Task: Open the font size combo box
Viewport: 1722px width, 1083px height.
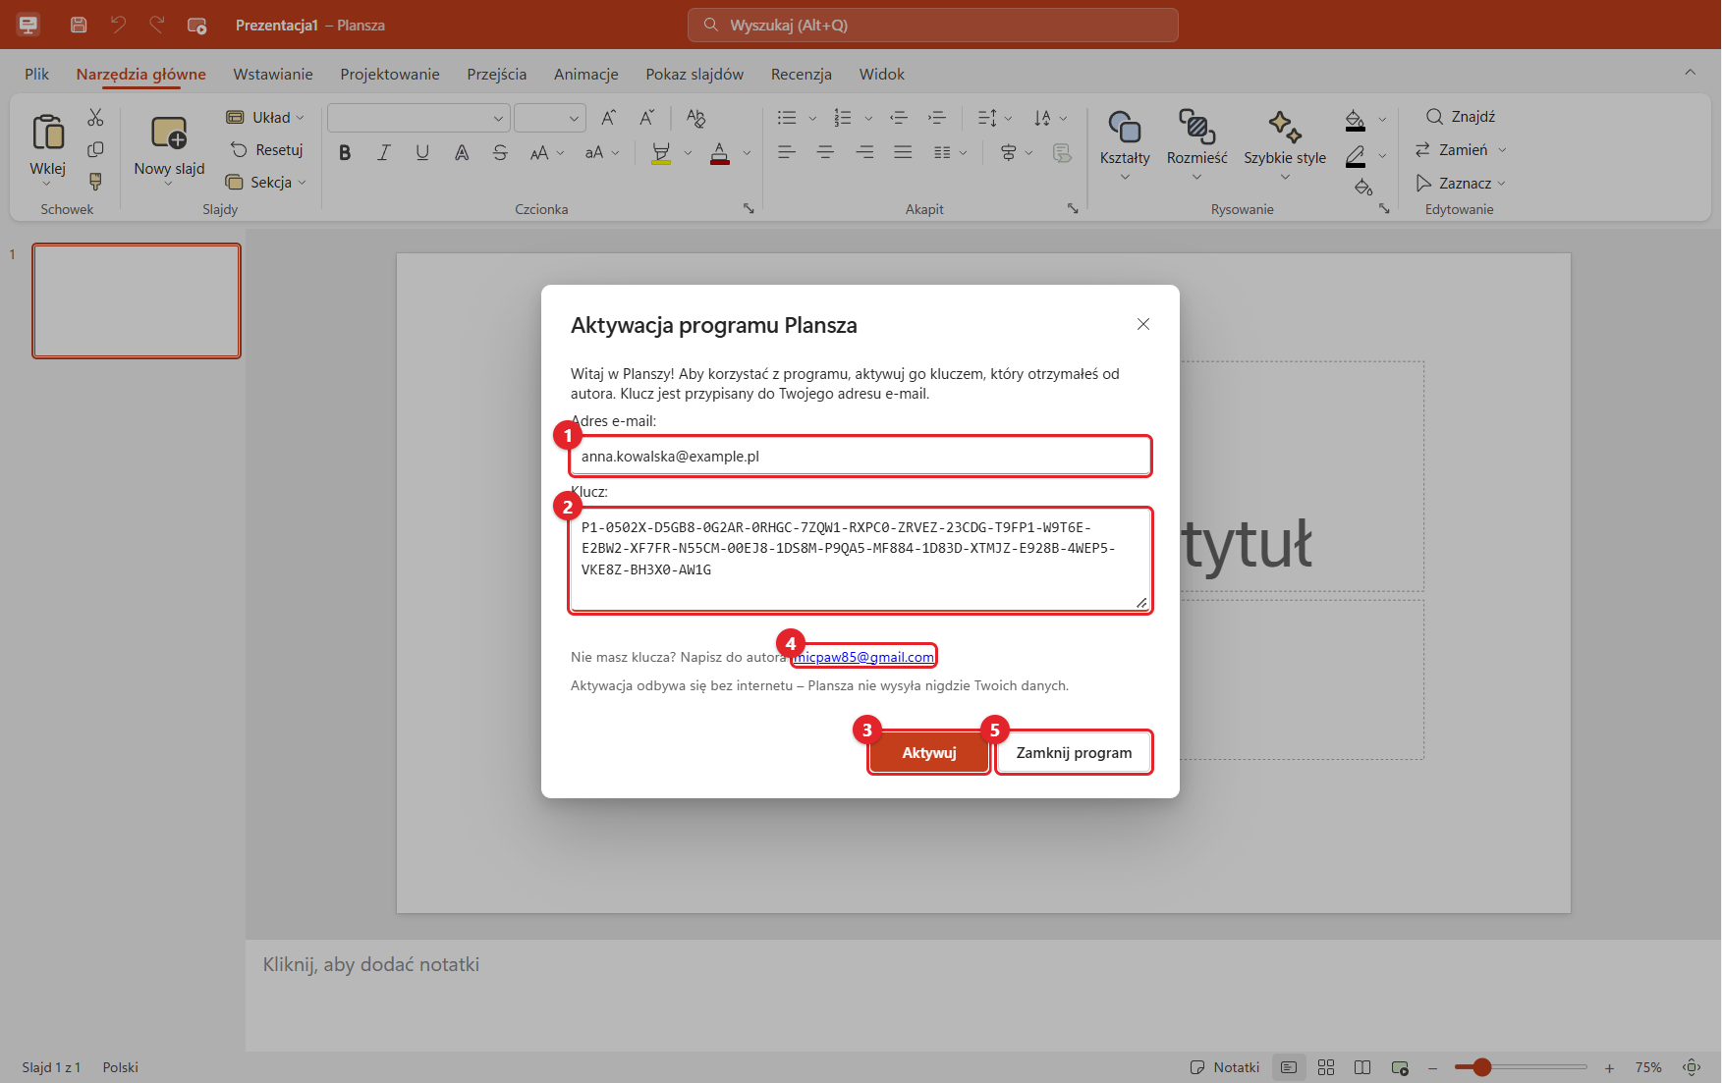Action: point(550,118)
